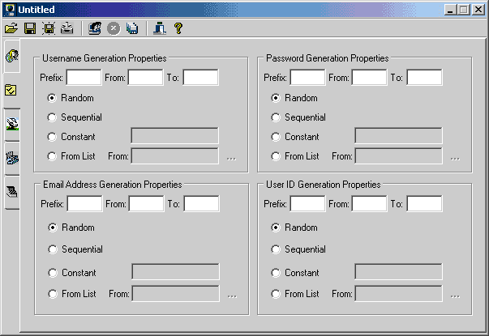Browse for Password list with ellipsis button

(x=455, y=158)
